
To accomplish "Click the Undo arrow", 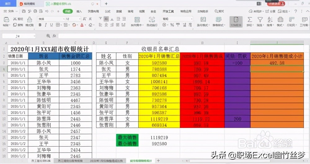I will [x=47, y=11].
